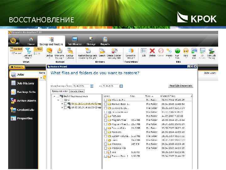The width and height of the screenshot is (226, 170).
Task: Check the Recovery folder checkbox
Action: (105, 132)
